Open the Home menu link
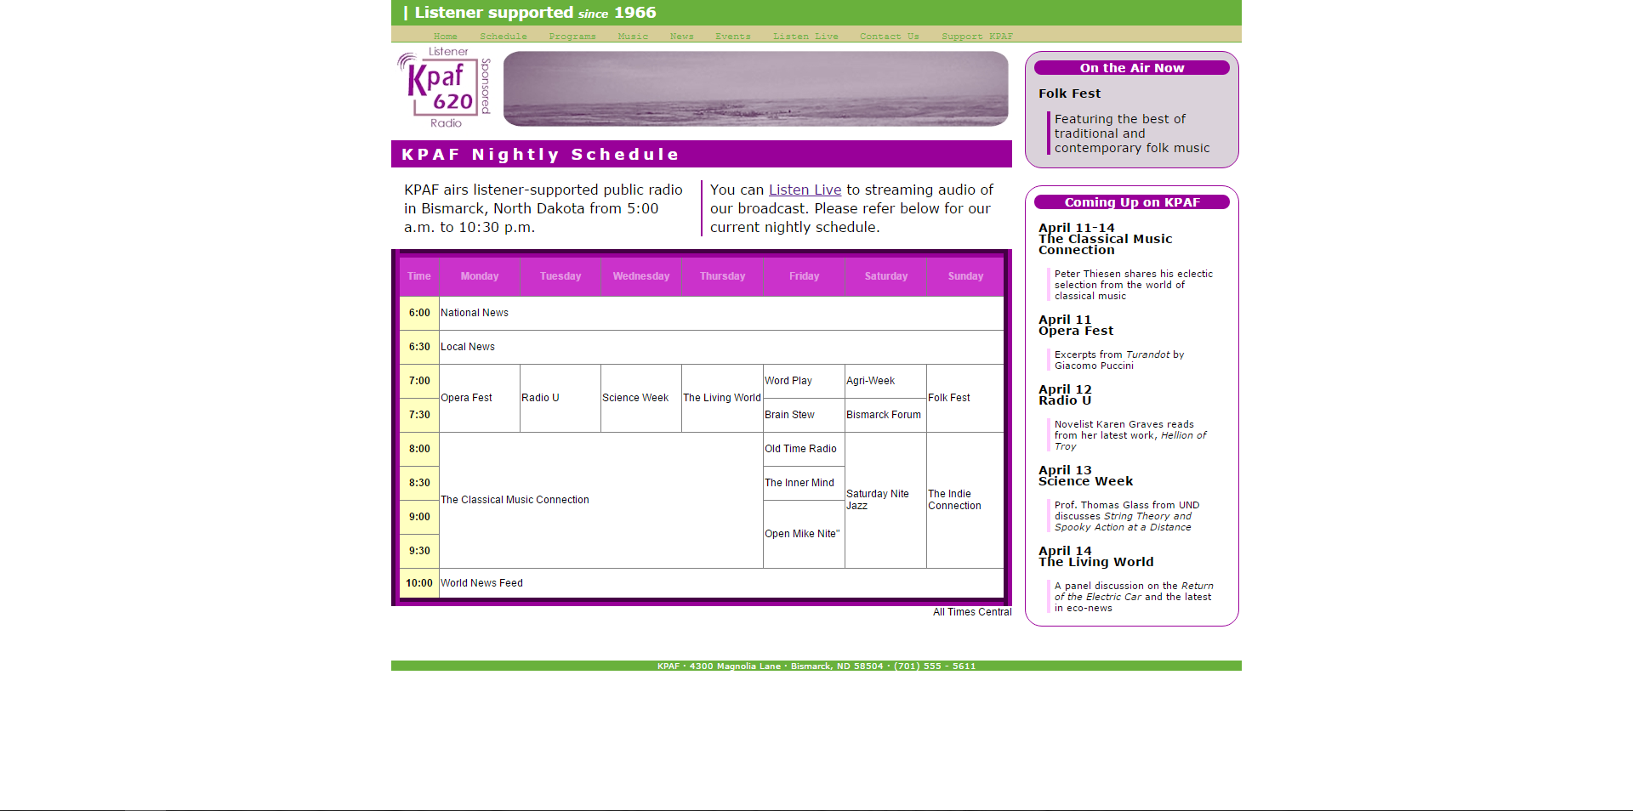Image resolution: width=1633 pixels, height=811 pixels. click(x=446, y=37)
